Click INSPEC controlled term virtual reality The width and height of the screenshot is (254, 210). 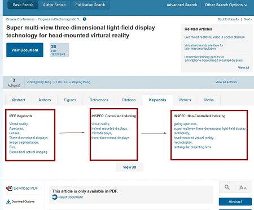[100, 124]
